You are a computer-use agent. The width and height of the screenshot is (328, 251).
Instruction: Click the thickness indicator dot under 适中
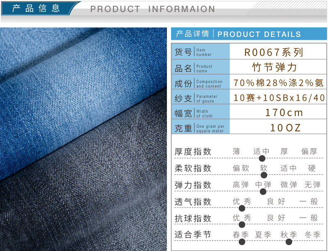pos(262,158)
